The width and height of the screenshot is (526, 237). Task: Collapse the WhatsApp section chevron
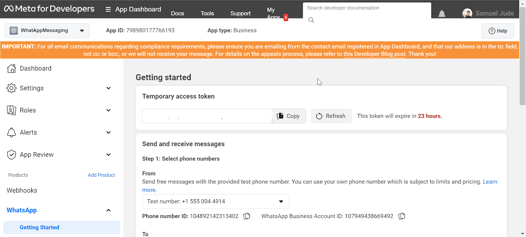[x=108, y=210]
